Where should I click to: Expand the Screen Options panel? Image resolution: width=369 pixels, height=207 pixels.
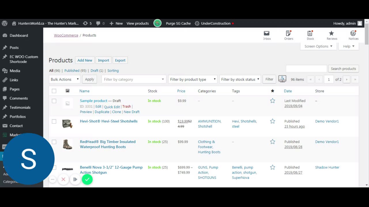click(318, 46)
